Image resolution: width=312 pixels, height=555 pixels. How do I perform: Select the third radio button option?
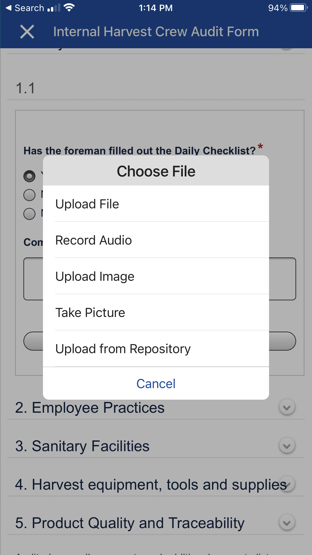coord(29,214)
